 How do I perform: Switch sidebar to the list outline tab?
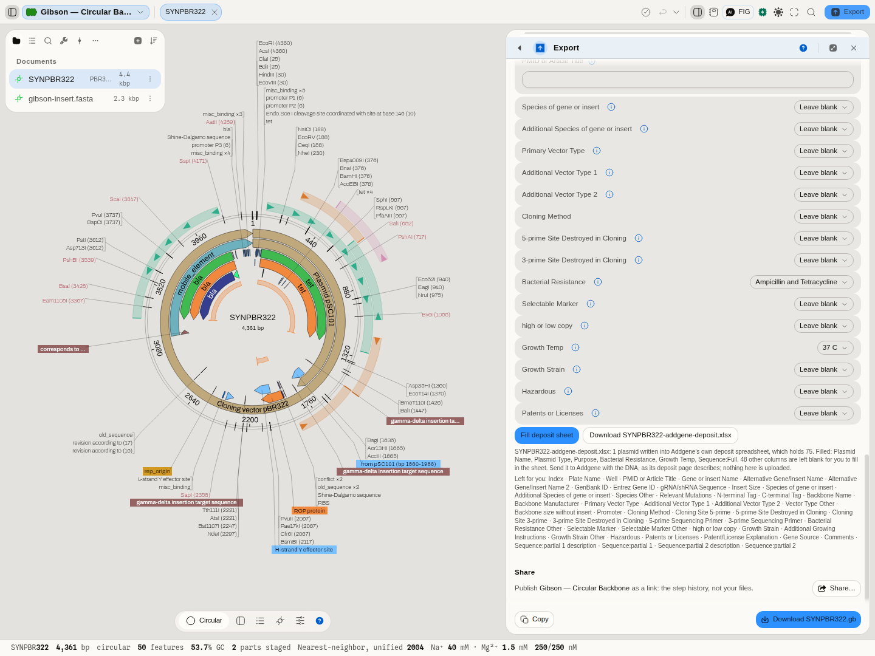tap(32, 41)
